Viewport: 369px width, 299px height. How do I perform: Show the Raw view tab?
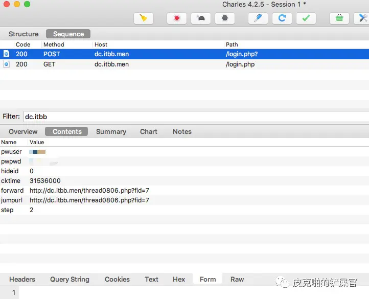[237, 279]
